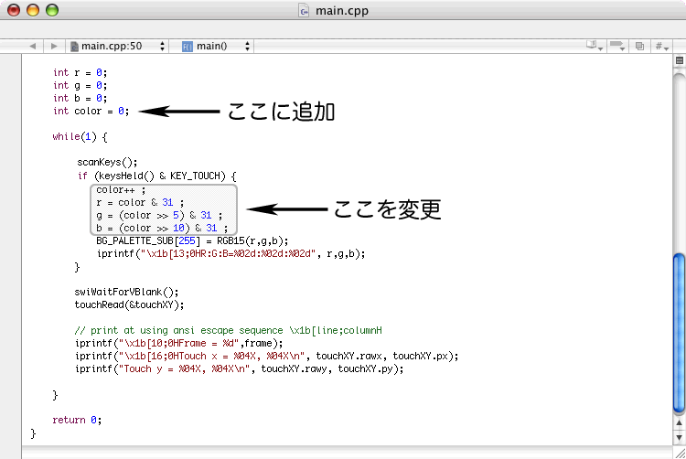Click the split editor icon above scrollbar

[x=679, y=62]
